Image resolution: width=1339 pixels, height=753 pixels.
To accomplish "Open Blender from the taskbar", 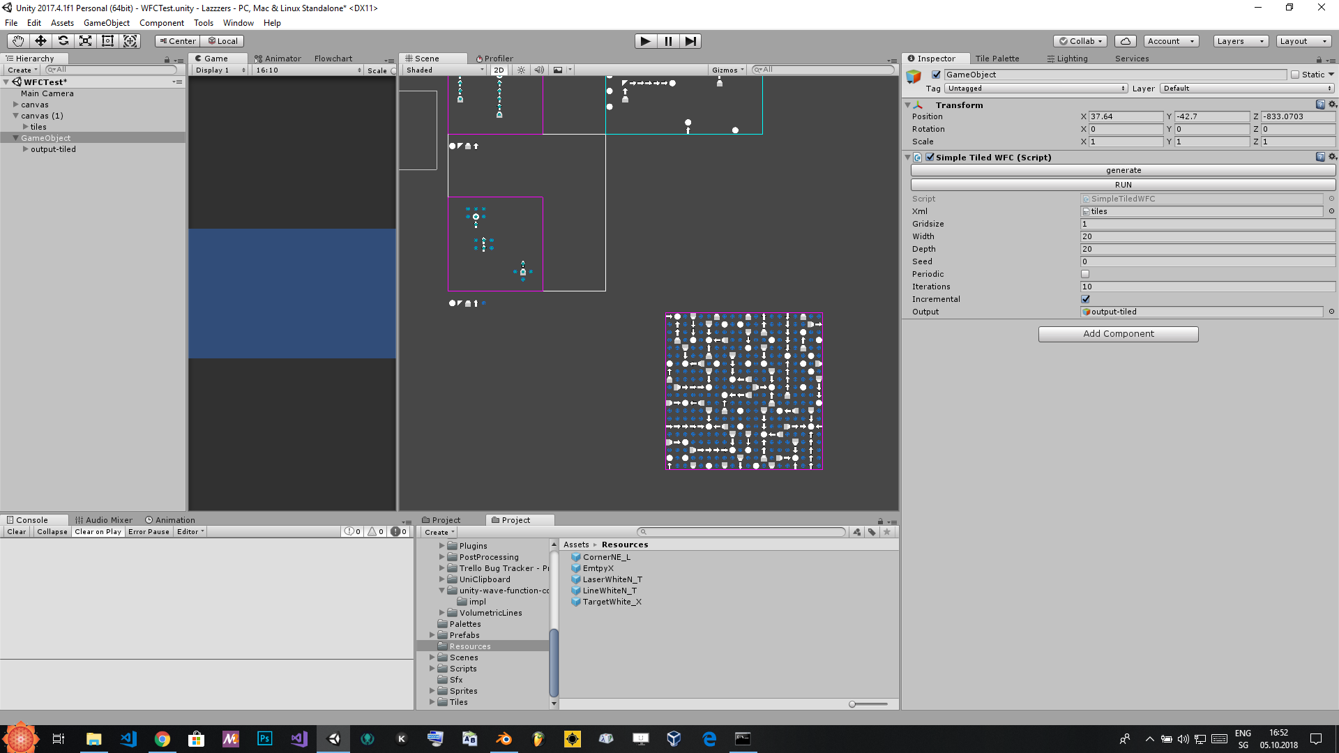I will [x=504, y=739].
